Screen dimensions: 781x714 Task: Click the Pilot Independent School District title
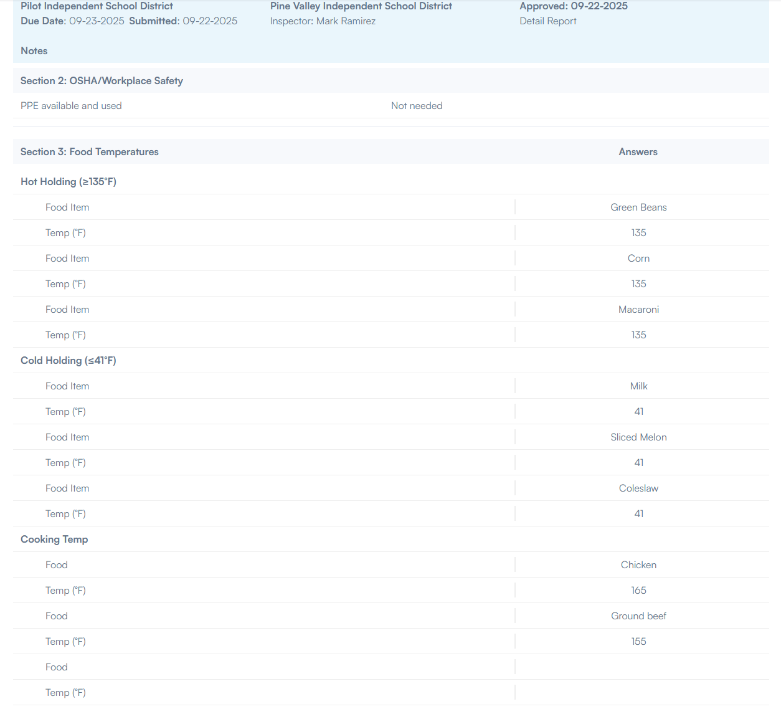coord(97,6)
